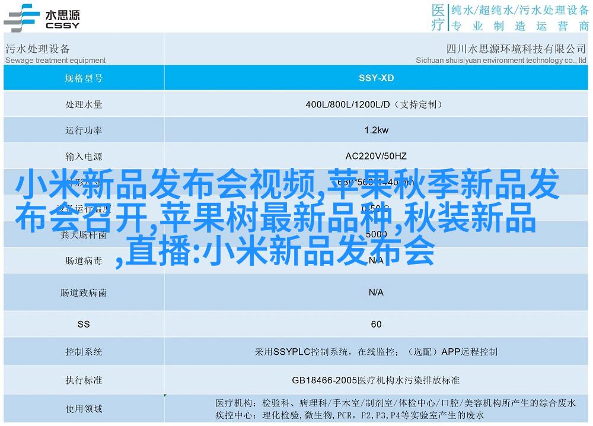Select the N/A value for 肠道致病菌
Screen dimensions: 593x426
pos(377,293)
